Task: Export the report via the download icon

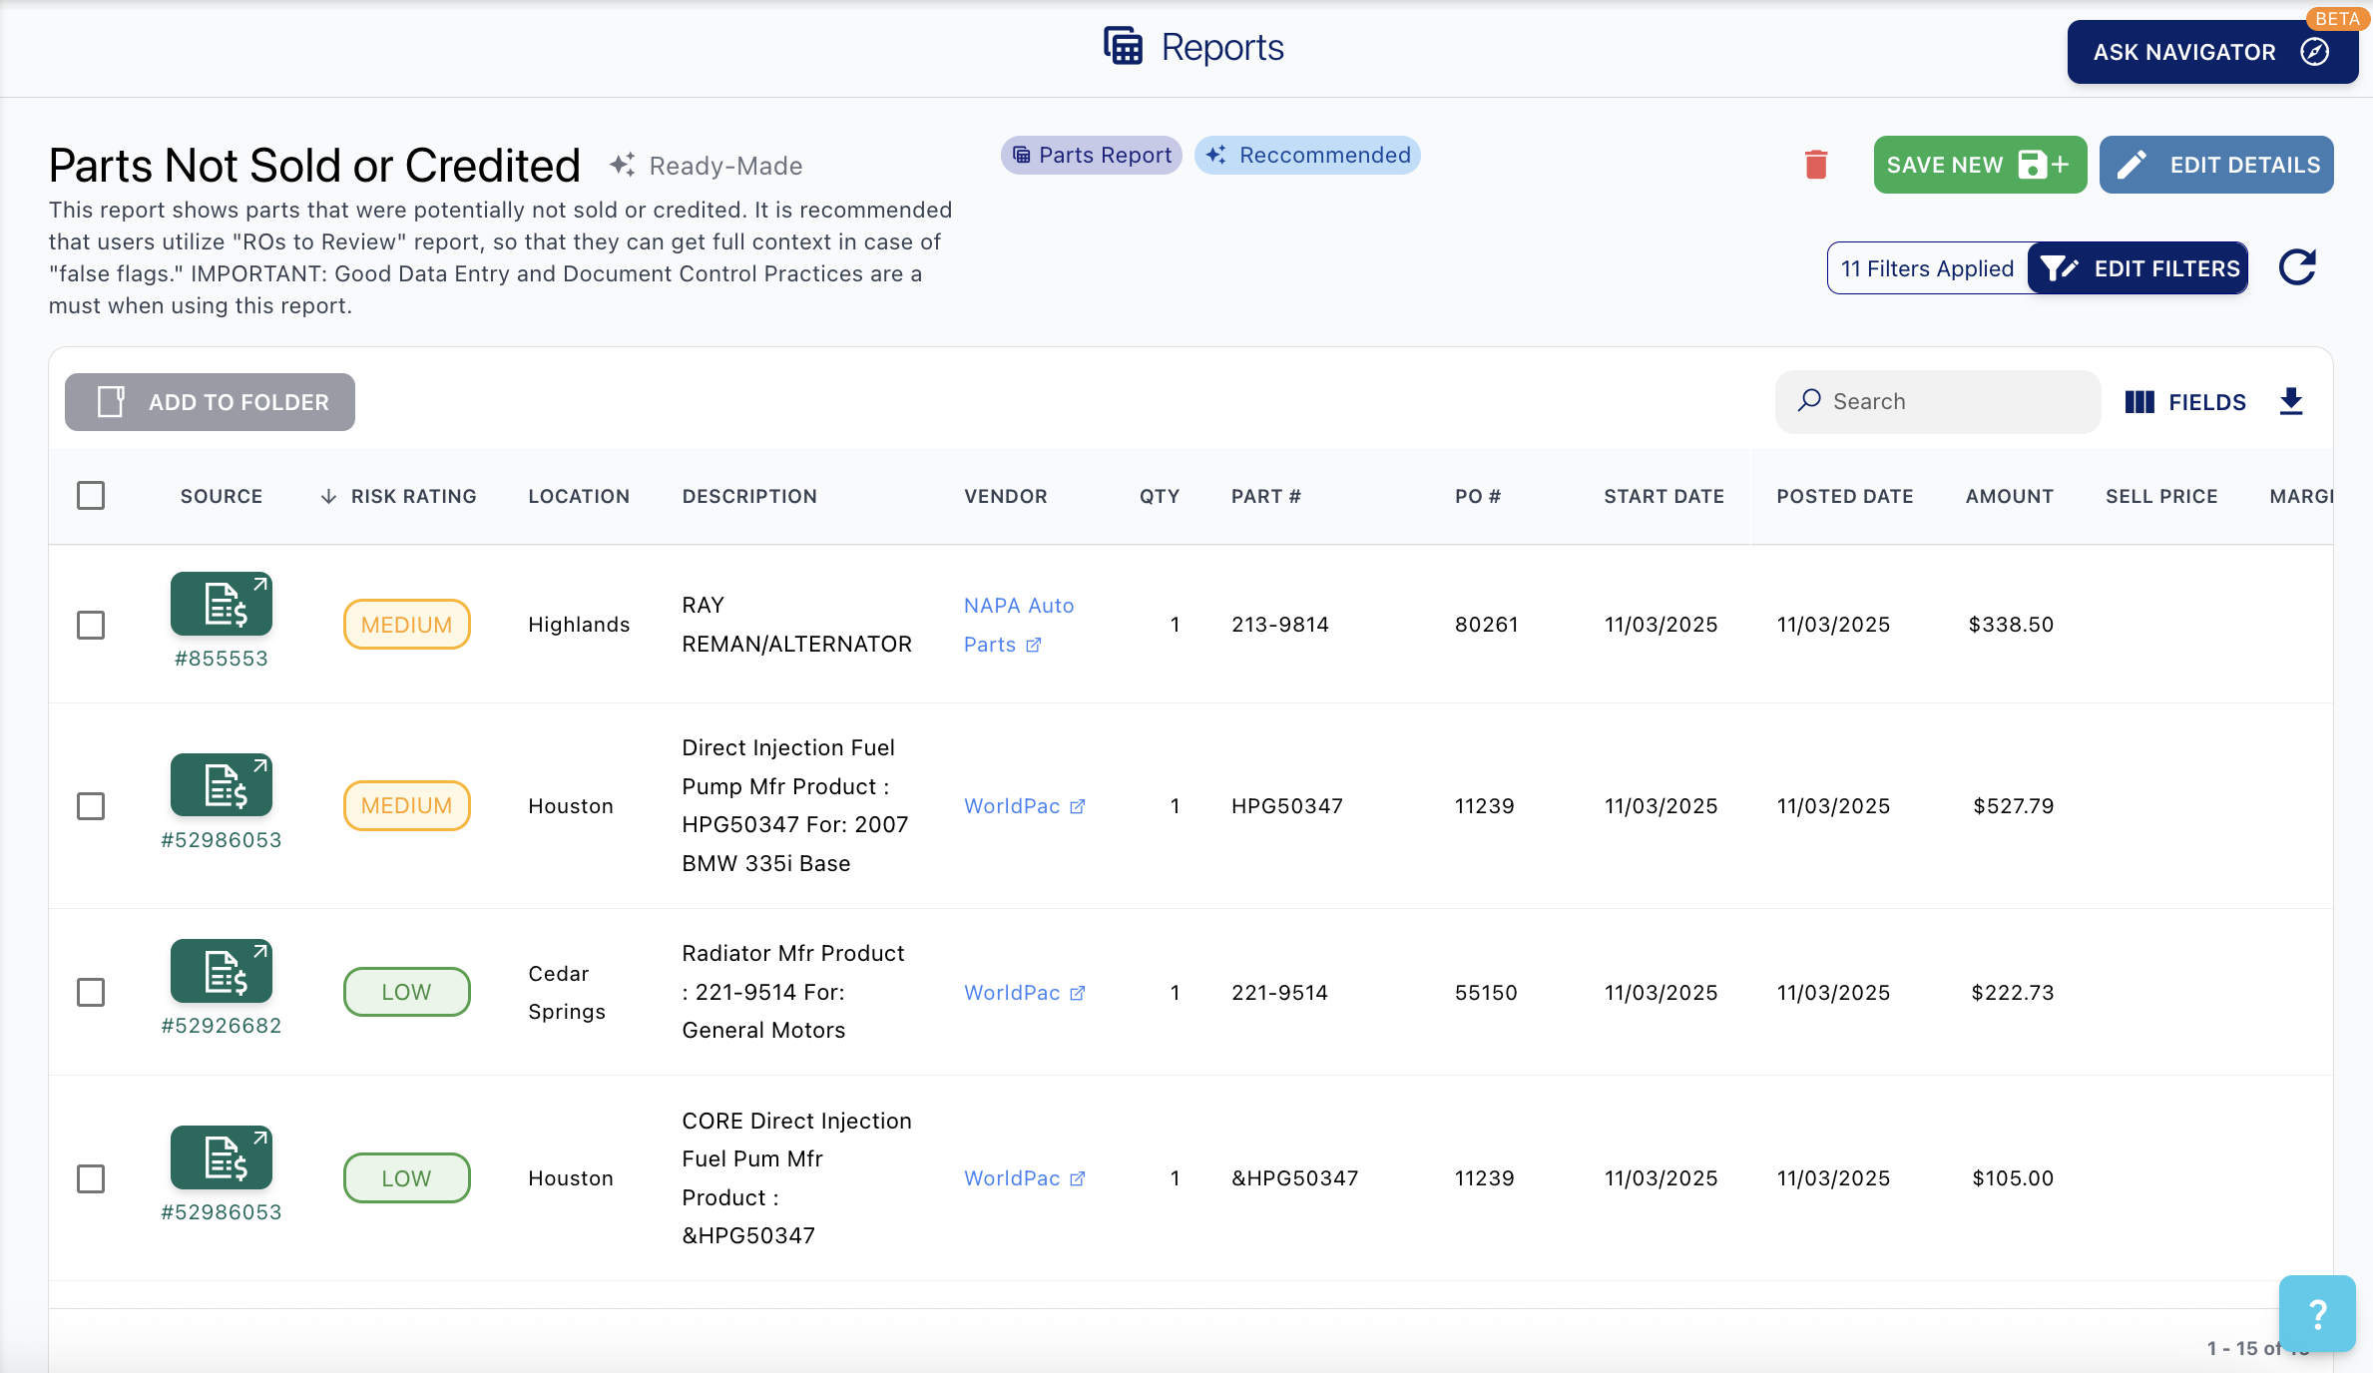Action: coord(2291,401)
